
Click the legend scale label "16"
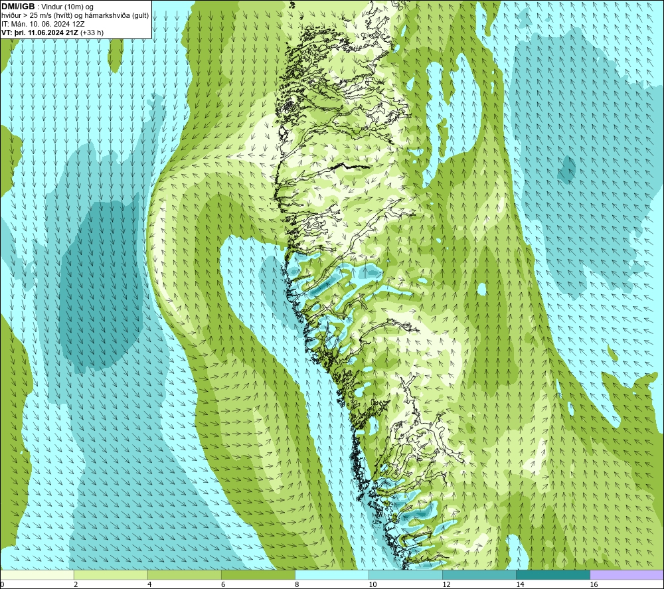(594, 585)
